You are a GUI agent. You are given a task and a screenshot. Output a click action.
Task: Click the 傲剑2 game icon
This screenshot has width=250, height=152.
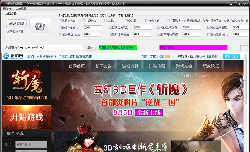[209, 57]
